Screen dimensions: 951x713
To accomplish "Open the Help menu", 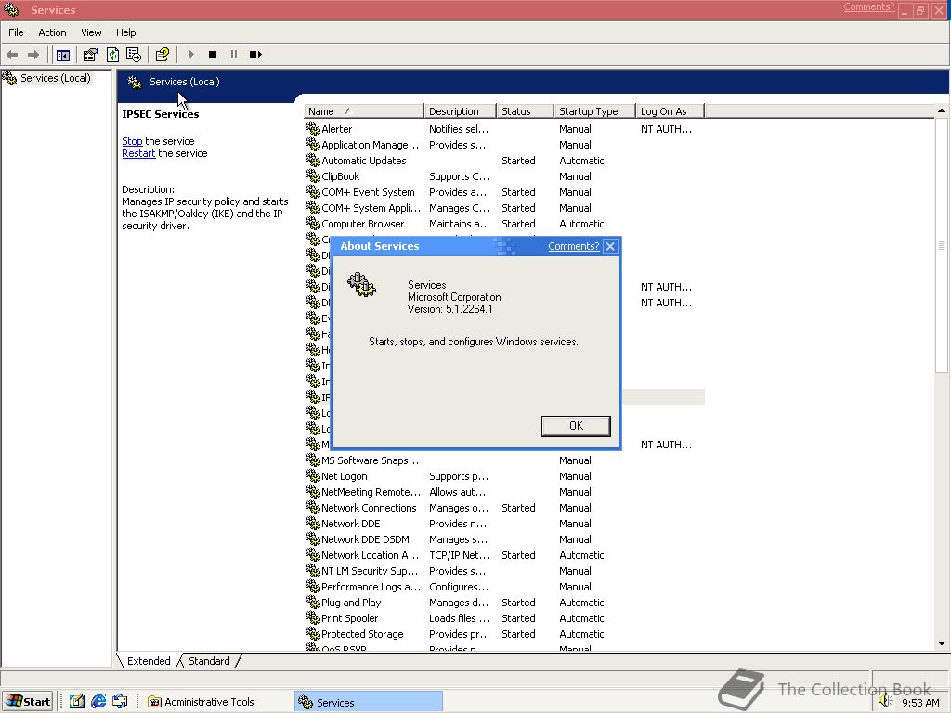I will tap(126, 32).
